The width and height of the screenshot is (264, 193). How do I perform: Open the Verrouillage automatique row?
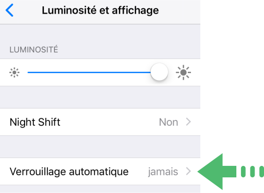[100, 172]
